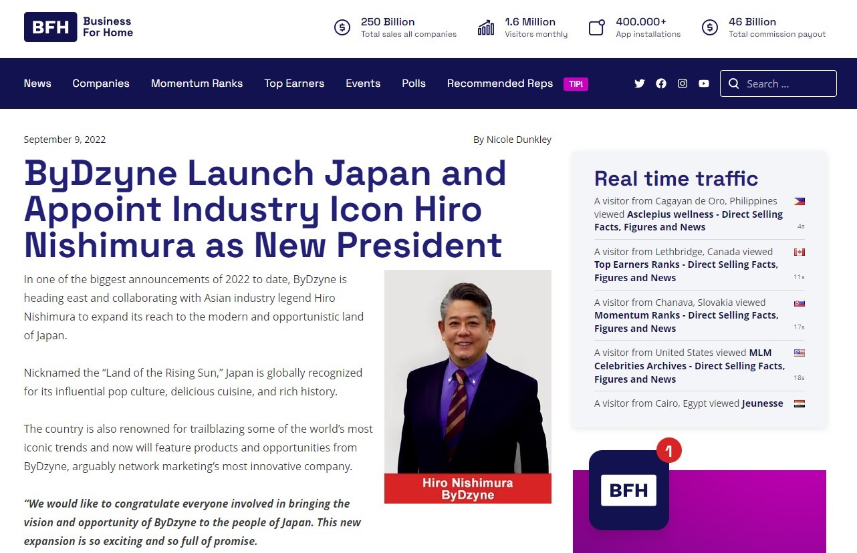Viewport: 857px width, 553px height.
Task: Select Momentum Ranks in navigation
Action: pos(197,83)
